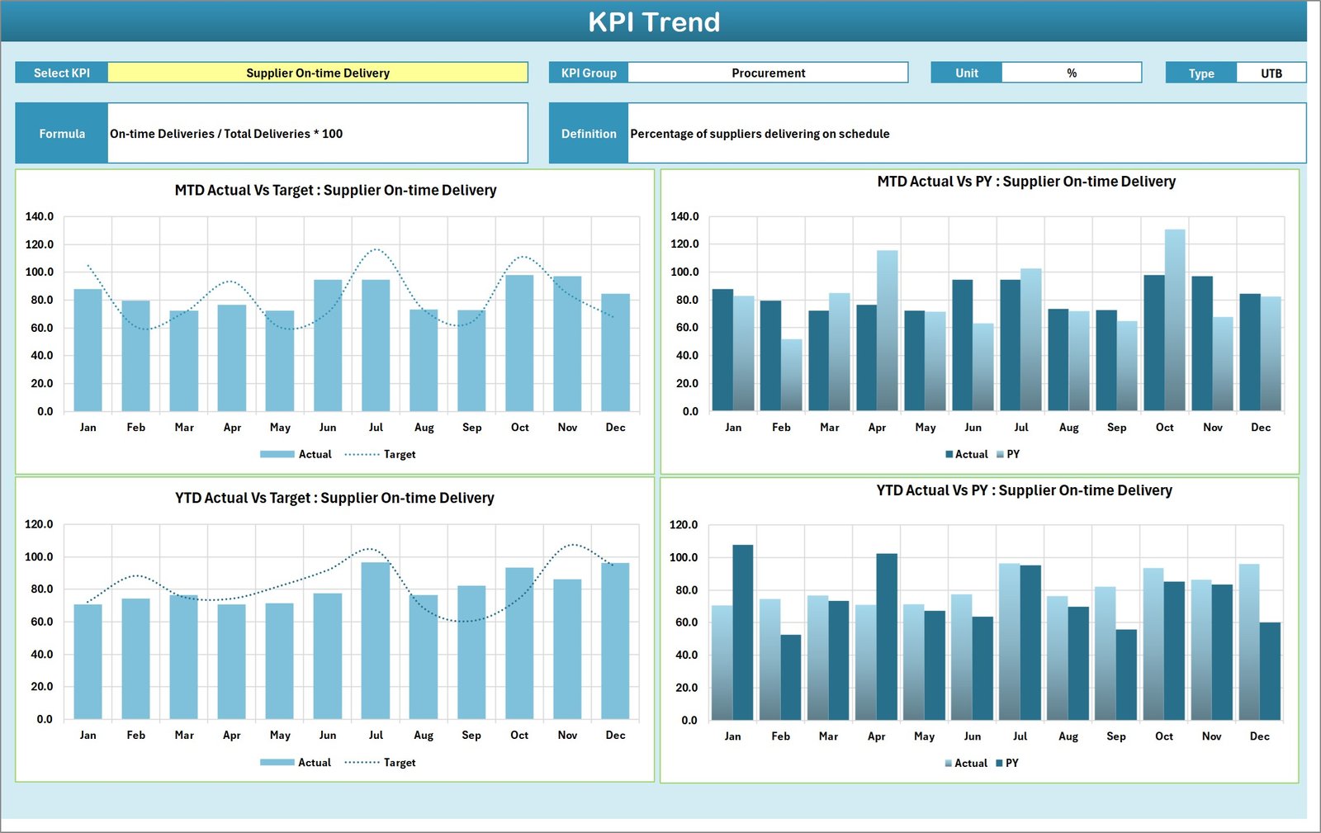Image resolution: width=1321 pixels, height=833 pixels.
Task: Click the Actual legend swatch in YTD Vs PY chart
Action: click(949, 763)
